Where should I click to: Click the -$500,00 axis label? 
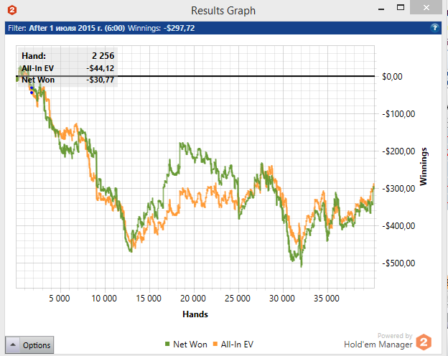click(x=398, y=263)
